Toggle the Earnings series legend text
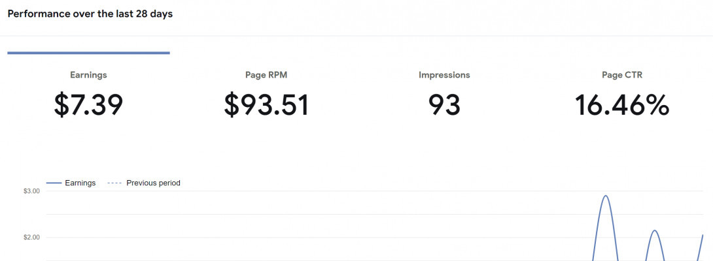Viewport: 713px width, 261px height. [80, 183]
